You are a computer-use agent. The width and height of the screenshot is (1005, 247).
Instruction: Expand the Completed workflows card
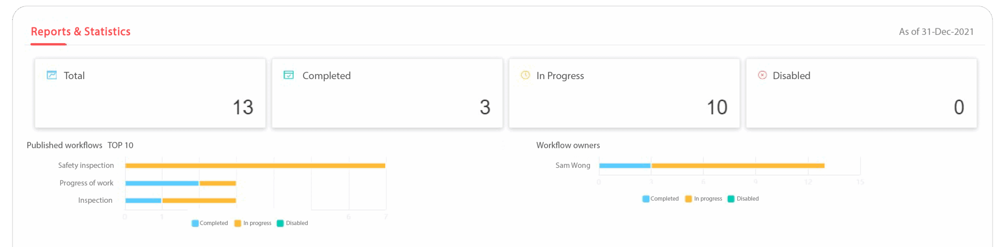[387, 93]
